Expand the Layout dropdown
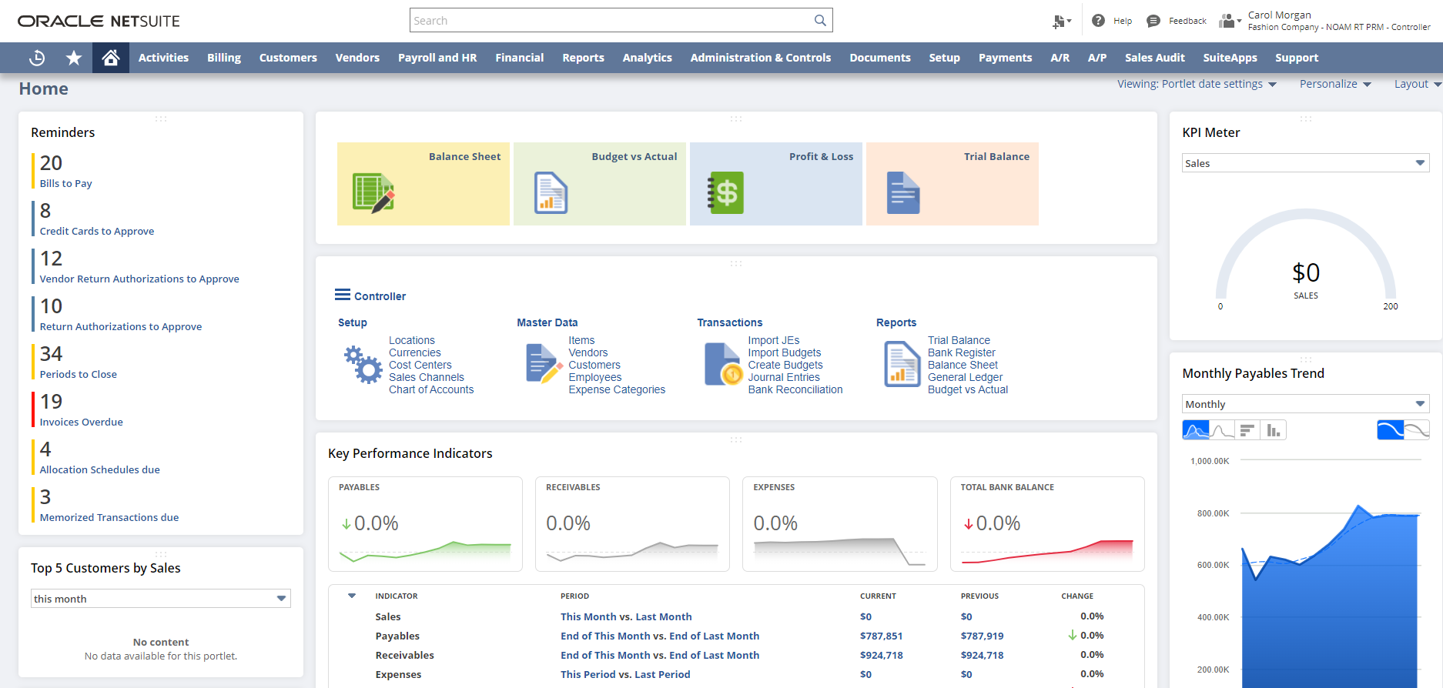Screen dimensions: 1443x688 1418,84
